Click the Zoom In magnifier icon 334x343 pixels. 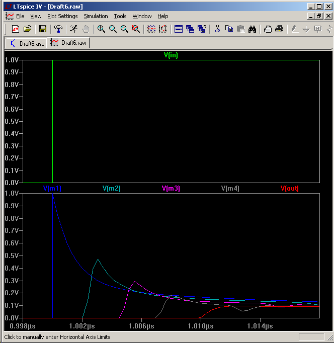101,29
